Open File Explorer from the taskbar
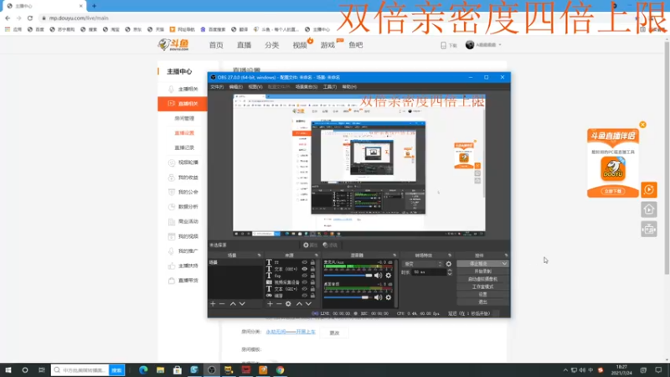 (160, 369)
